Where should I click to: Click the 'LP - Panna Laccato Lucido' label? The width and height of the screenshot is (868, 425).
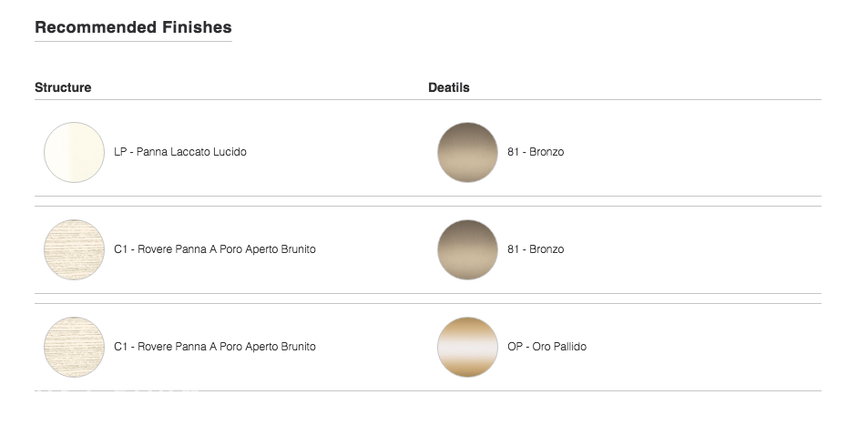(x=180, y=152)
